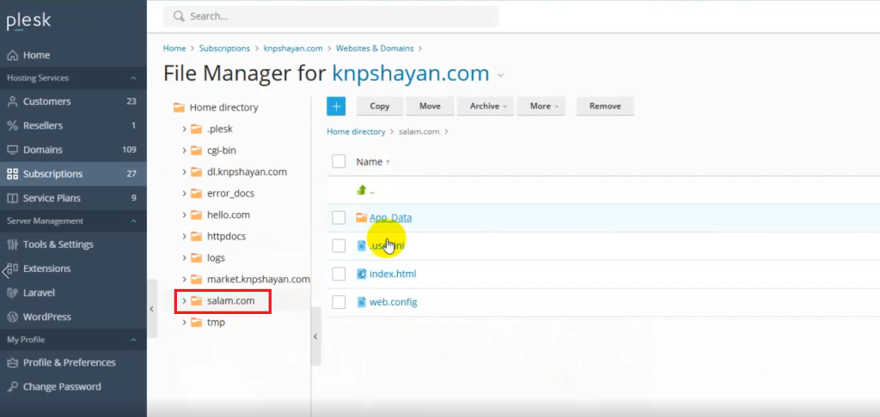Collapse the folder tree panel handle
The width and height of the screenshot is (880, 417).
click(x=315, y=336)
